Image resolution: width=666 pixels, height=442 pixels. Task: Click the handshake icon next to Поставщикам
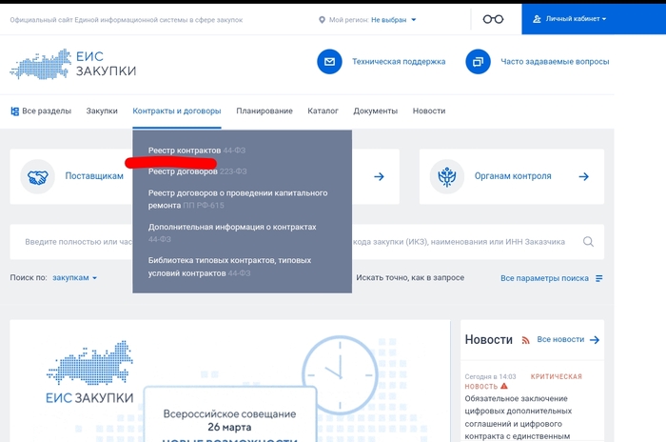click(38, 176)
